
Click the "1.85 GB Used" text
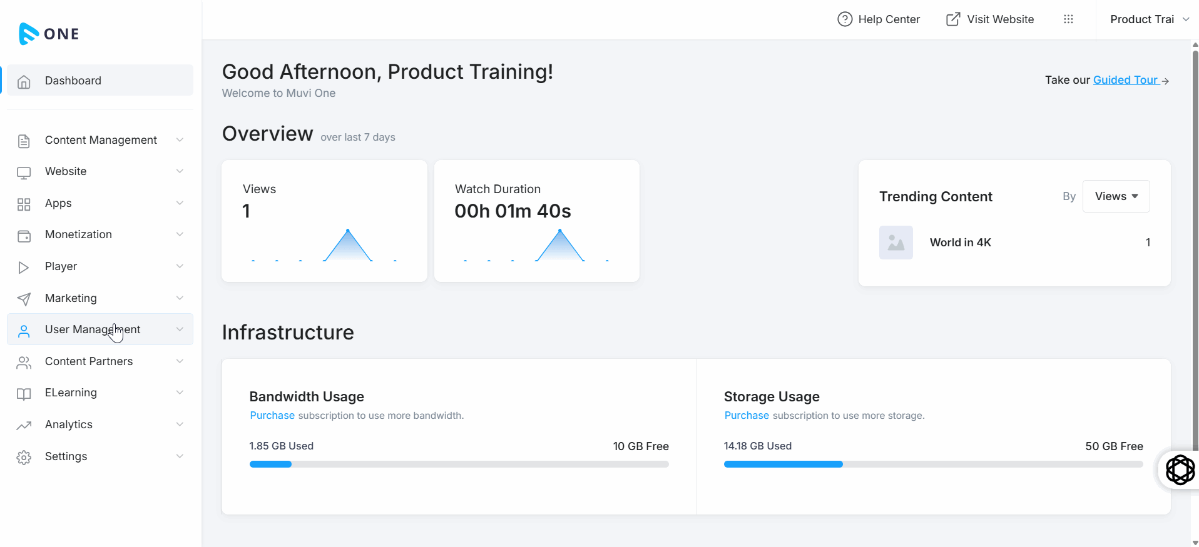(282, 446)
